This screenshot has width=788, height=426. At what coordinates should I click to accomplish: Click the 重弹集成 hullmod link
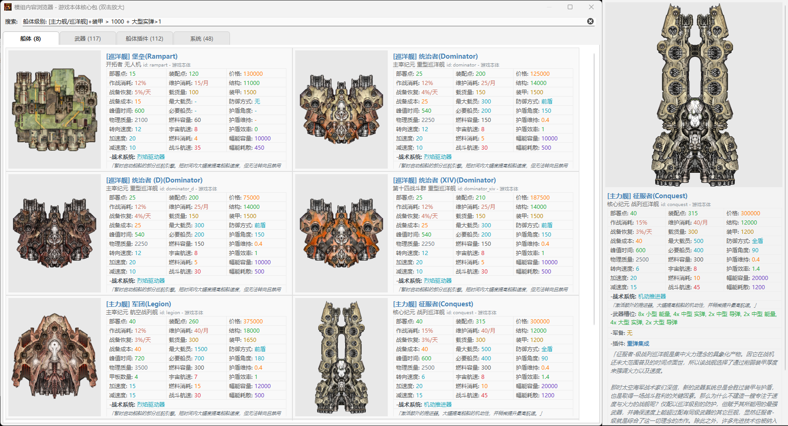pyautogui.click(x=638, y=344)
